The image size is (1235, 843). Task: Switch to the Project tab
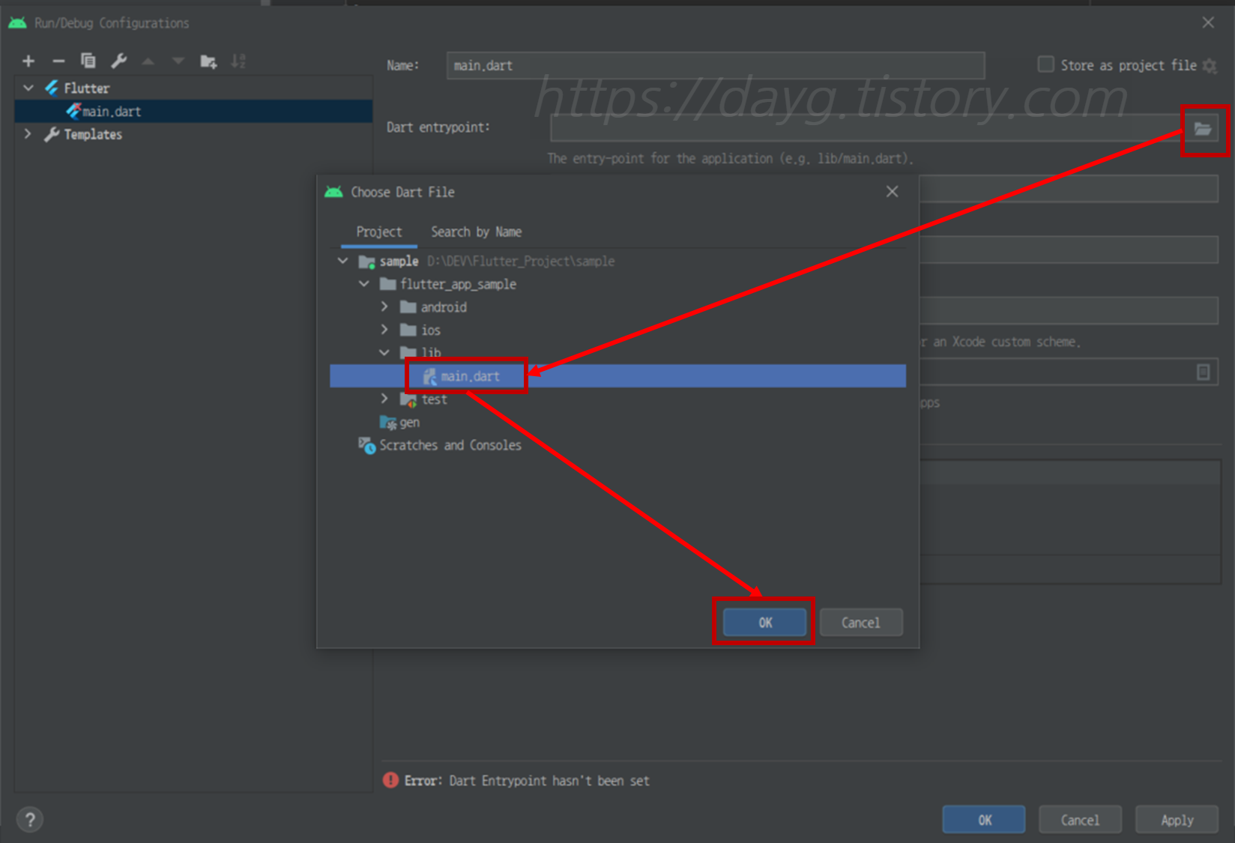point(378,232)
